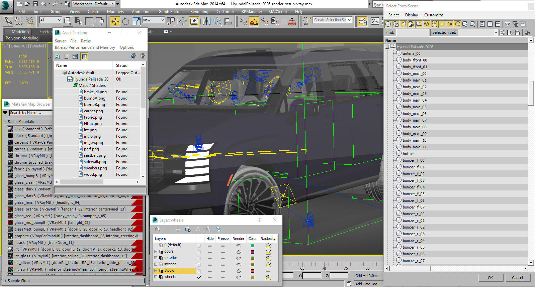The image size is (535, 287).
Task: Toggle display circle for body_main_00 object
Action: tap(399, 73)
